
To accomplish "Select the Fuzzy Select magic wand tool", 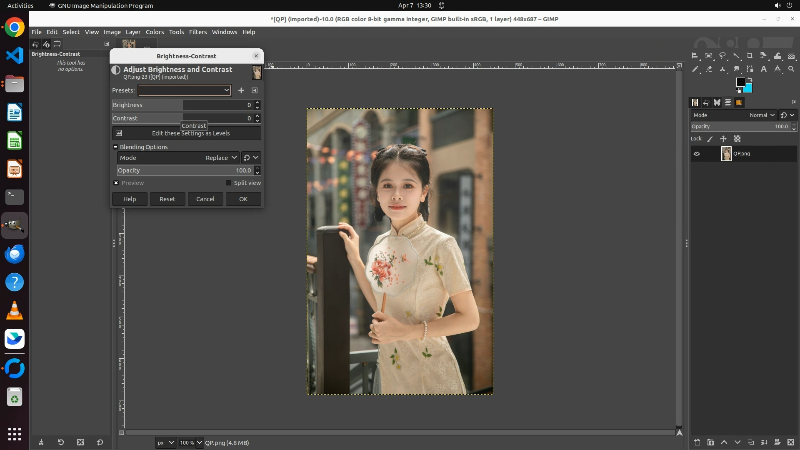I will tap(736, 56).
